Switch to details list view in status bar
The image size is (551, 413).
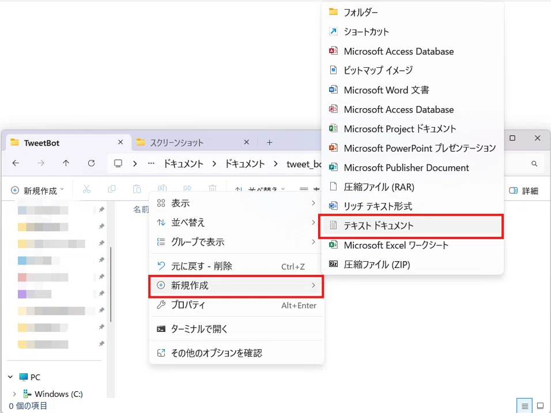pos(524,406)
